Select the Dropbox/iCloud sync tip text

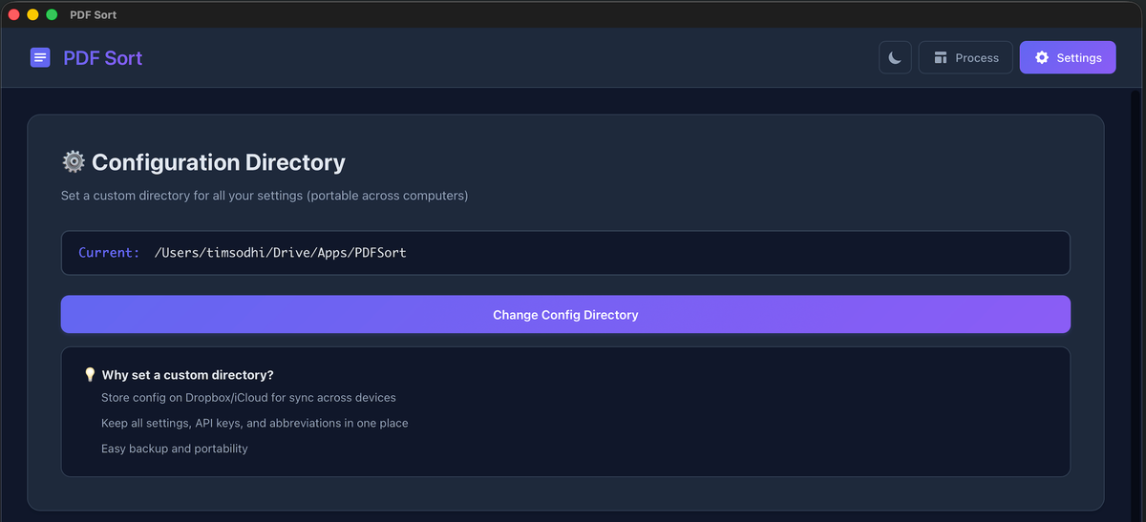pos(248,397)
